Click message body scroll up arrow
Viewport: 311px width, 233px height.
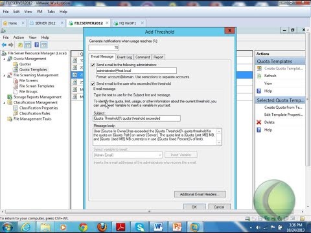point(219,131)
